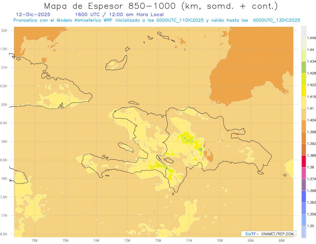Click the legend value '1.392'
This screenshot has width=316, height=244.
click(x=312, y=144)
